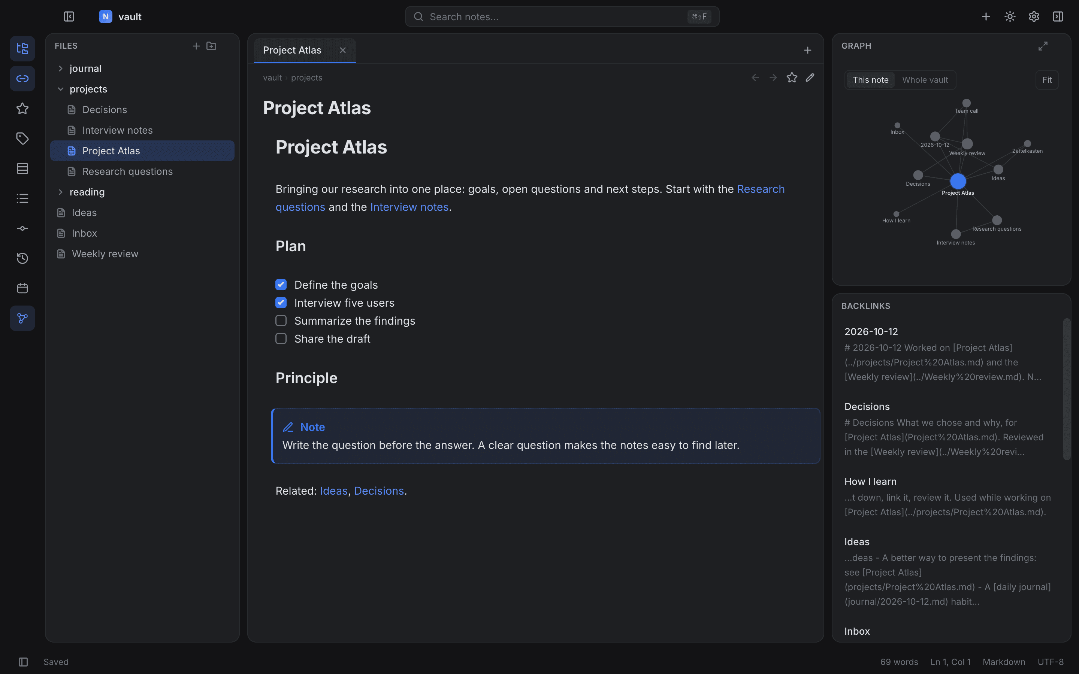Add new file in FILES header
Viewport: 1079px width, 674px height.
click(196, 46)
